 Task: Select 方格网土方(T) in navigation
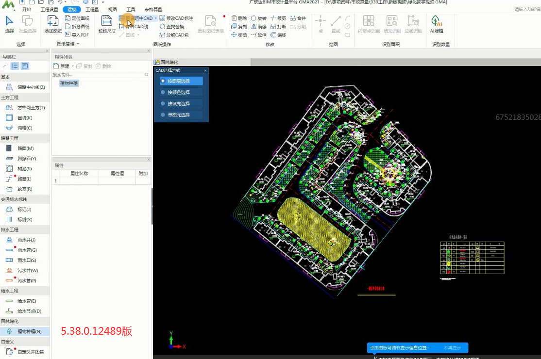(x=25, y=108)
